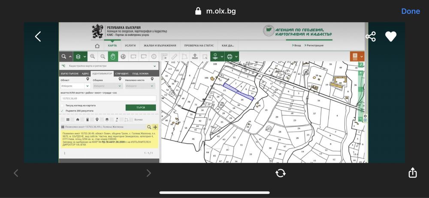Viewport: 429px width, 198px height.
Task: Open ЖАЛБИ И ВЪЗРАЖЕНИЯ menu
Action: pos(160,46)
